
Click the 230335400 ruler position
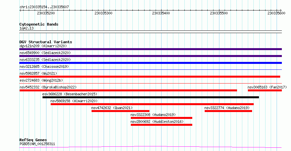click(x=161, y=13)
